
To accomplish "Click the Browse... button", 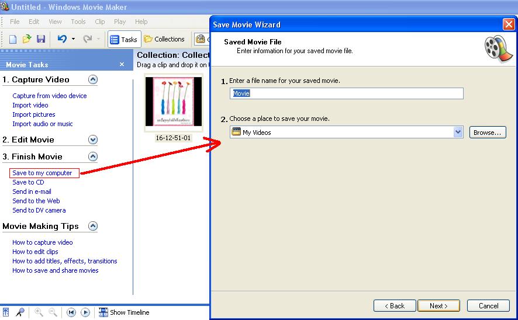I will [488, 133].
